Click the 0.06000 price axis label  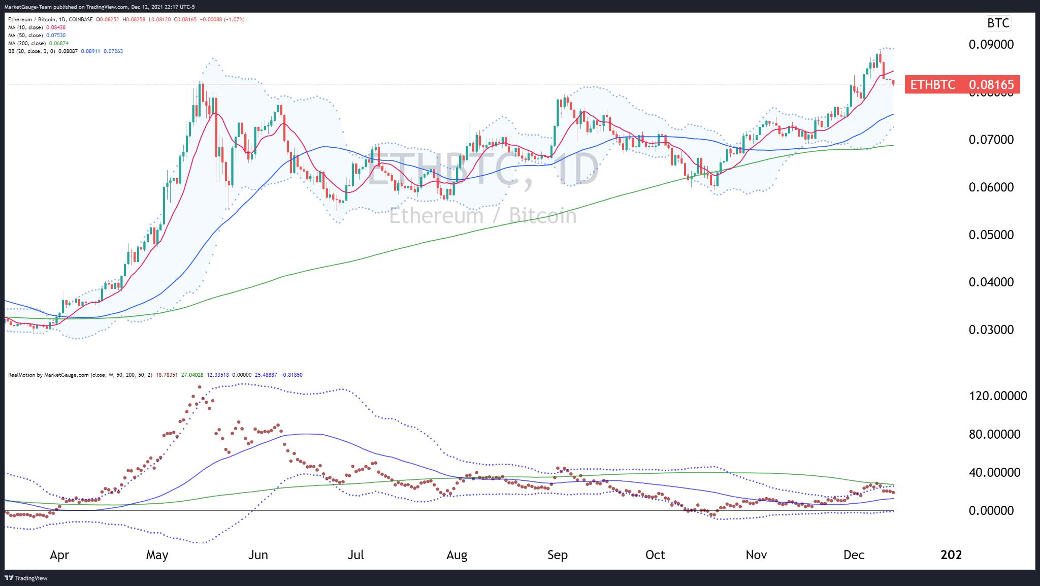click(991, 187)
